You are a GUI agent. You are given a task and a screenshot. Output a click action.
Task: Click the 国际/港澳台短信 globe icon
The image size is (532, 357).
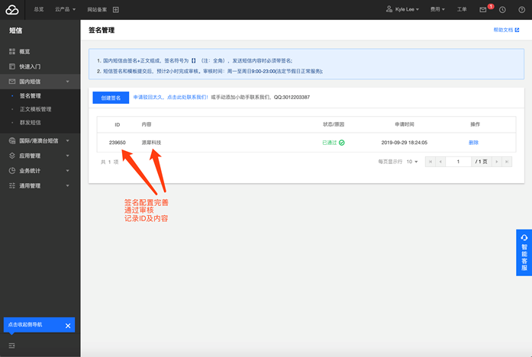12,140
